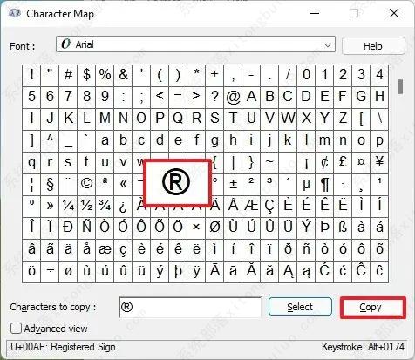Pick the pilcrow ¶ paragraph symbol

(324, 184)
